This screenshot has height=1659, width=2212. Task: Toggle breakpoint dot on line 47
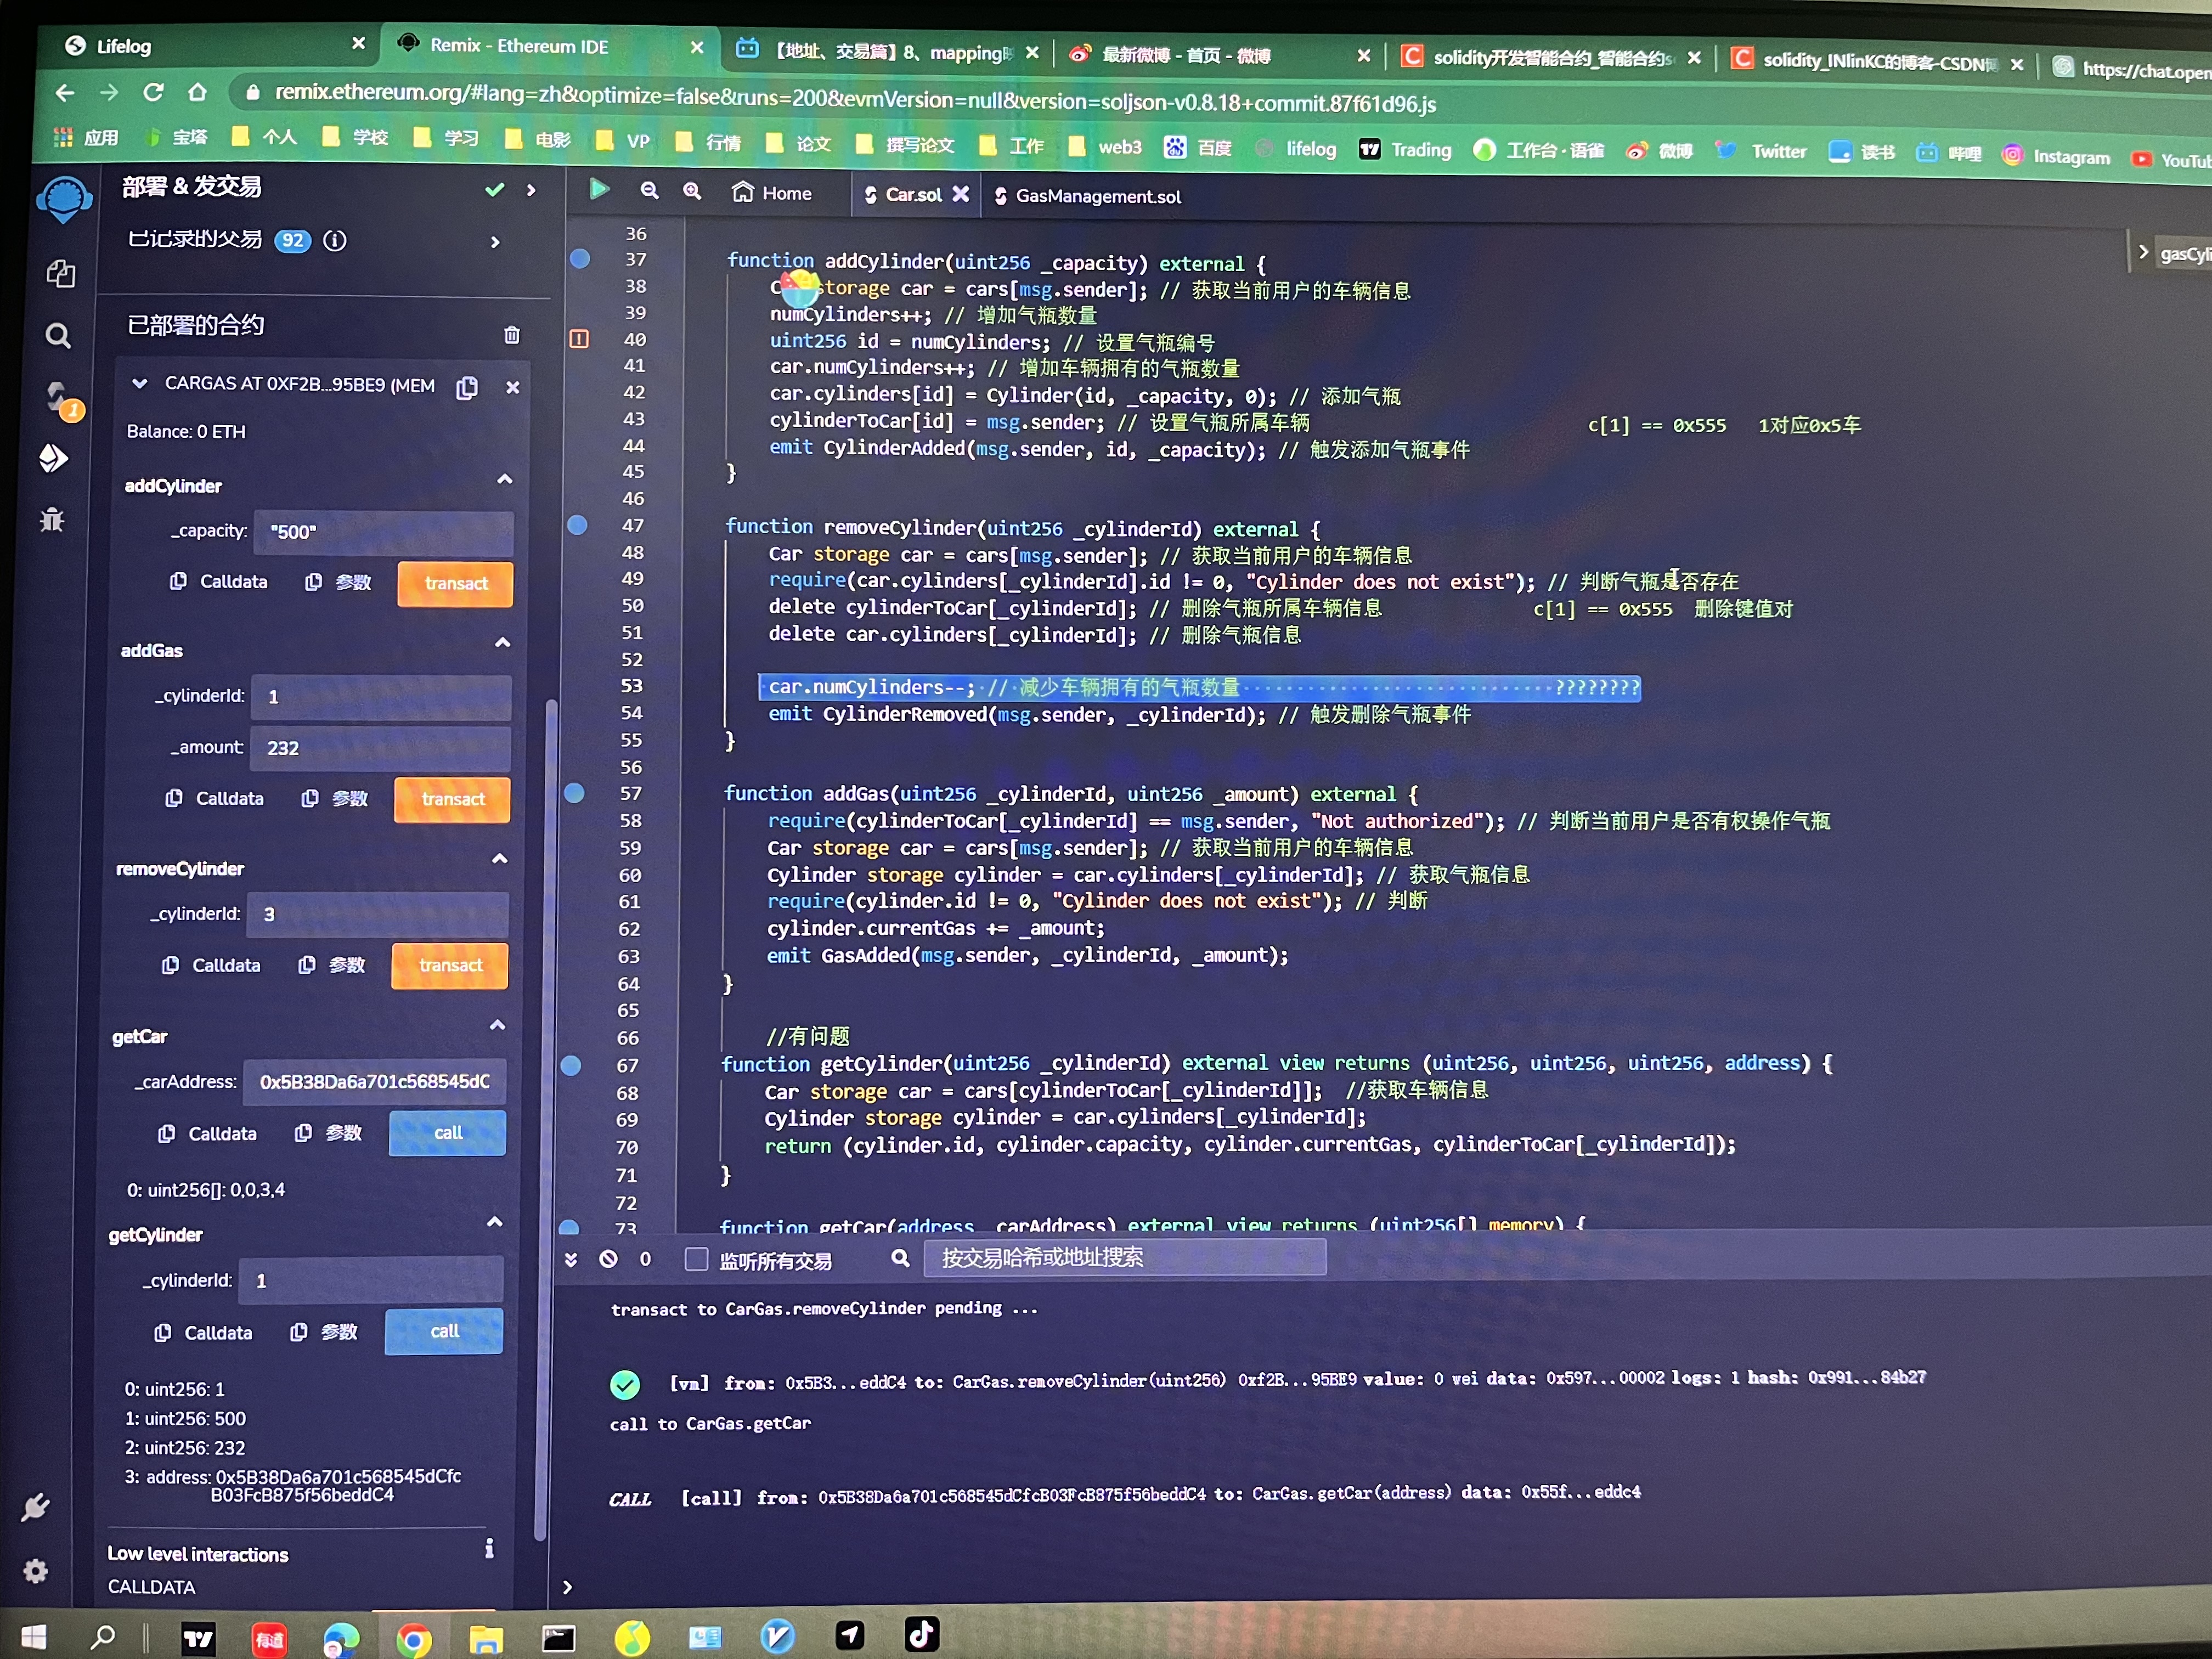pyautogui.click(x=578, y=525)
